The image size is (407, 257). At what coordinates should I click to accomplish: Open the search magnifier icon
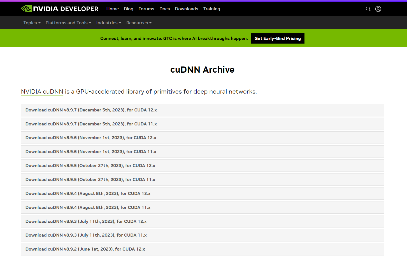point(368,9)
